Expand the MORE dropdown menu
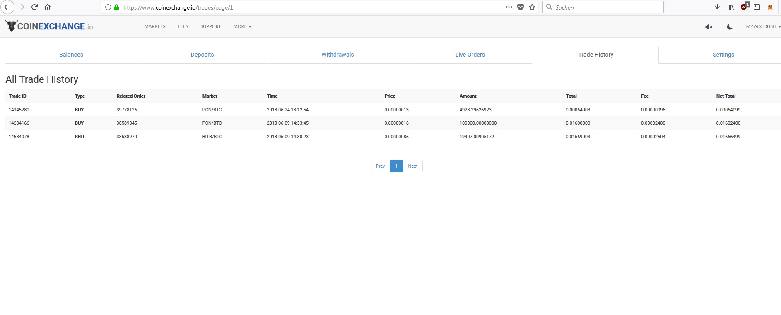The width and height of the screenshot is (781, 315). tap(242, 26)
